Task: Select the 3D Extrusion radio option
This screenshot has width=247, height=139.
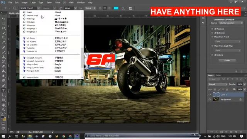Action: (212, 33)
